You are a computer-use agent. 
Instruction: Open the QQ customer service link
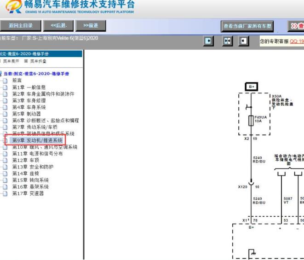[297, 41]
